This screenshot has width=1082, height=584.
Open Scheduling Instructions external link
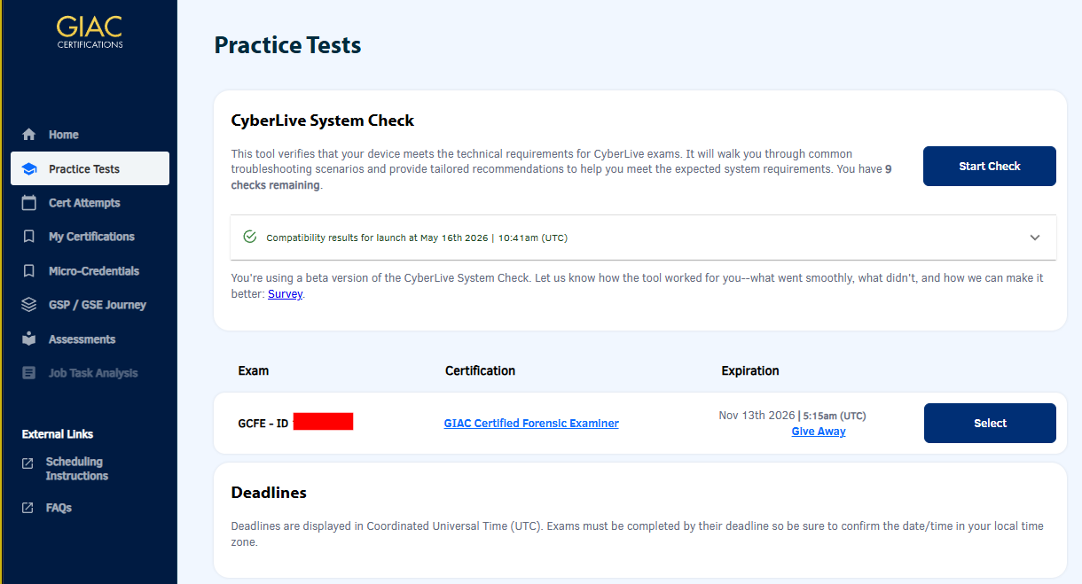tap(76, 469)
